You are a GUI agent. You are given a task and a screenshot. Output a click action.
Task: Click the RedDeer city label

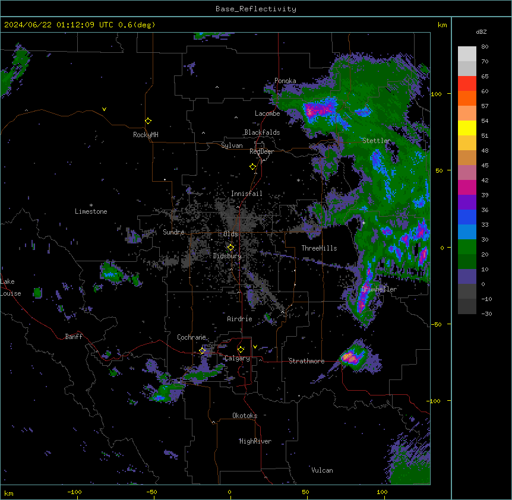point(261,151)
